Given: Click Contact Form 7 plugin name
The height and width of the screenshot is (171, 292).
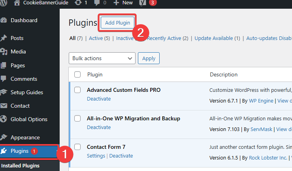Looking at the screenshot, I should coord(106,147).
